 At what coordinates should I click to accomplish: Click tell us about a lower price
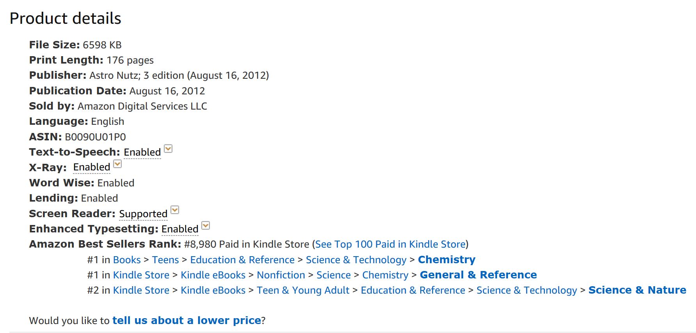(186, 321)
